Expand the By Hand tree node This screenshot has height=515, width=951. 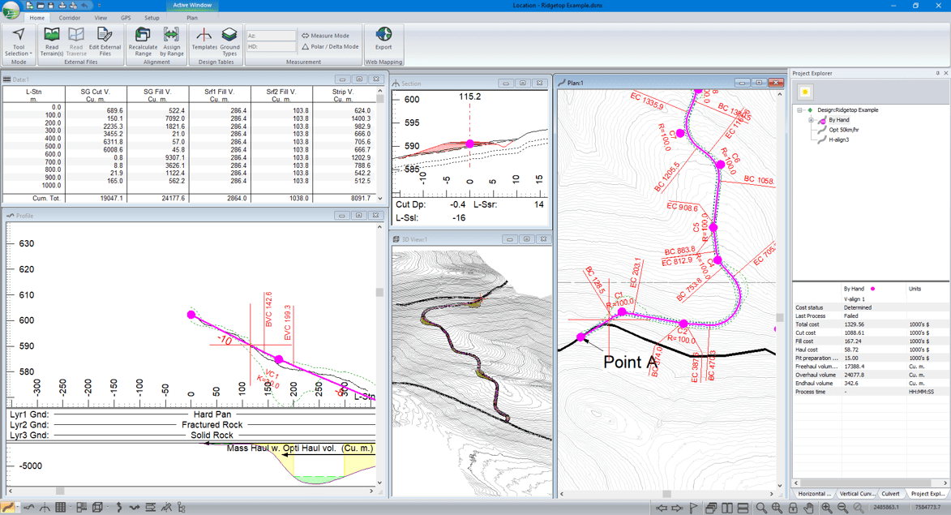click(x=811, y=120)
